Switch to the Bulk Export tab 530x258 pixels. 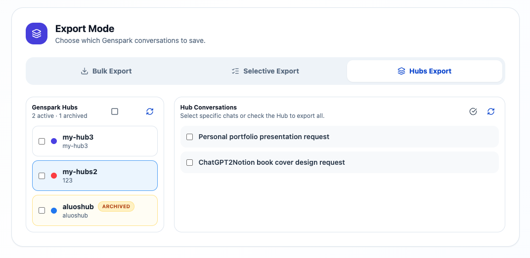(x=106, y=71)
